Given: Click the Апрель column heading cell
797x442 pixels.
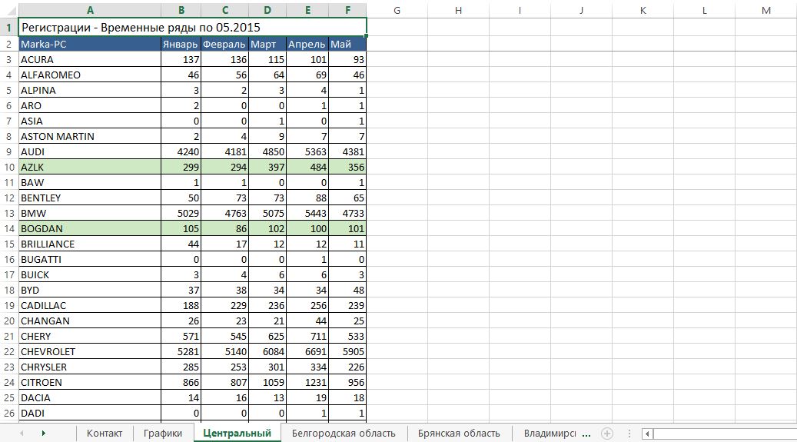Looking at the screenshot, I should [x=307, y=45].
